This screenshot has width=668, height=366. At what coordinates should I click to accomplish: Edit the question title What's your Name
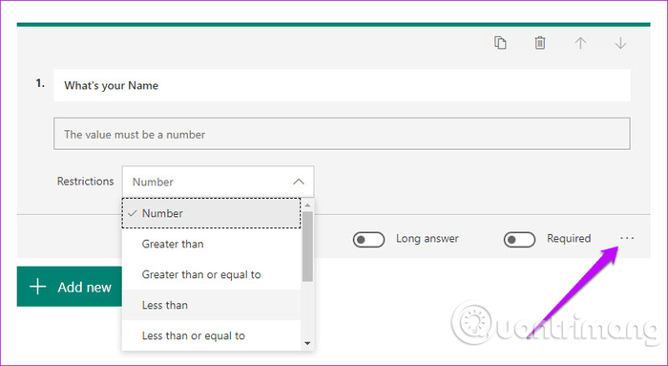[x=342, y=85]
